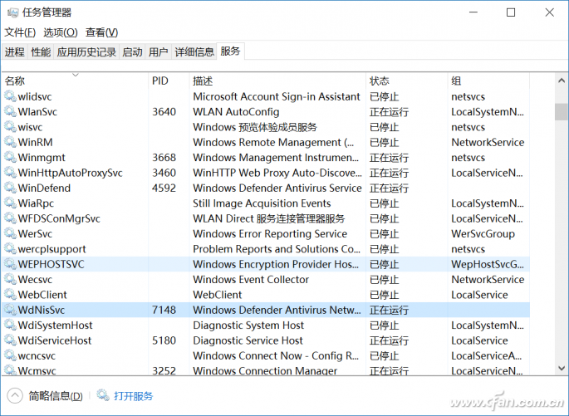The height and width of the screenshot is (416, 569).
Task: Click the WebClient service icon
Action: coord(10,295)
